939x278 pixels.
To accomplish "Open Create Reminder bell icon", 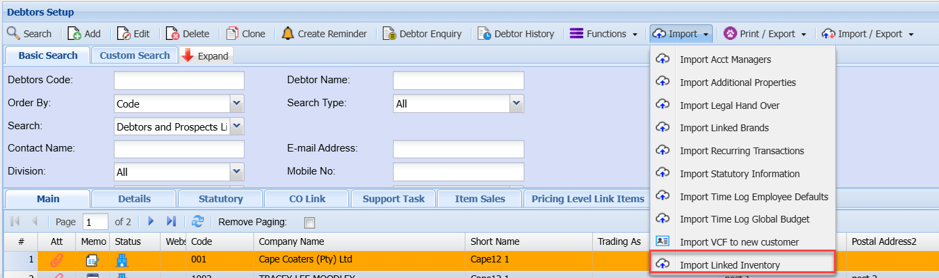I will click(x=288, y=33).
